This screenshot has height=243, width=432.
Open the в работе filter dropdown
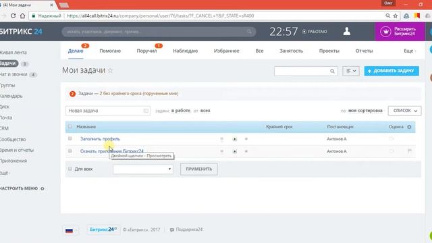coord(181,111)
